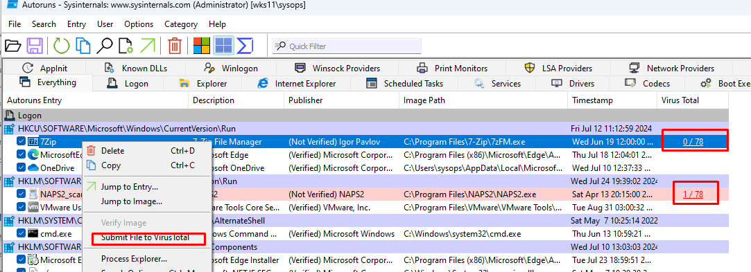
Task: Click the Copy icon in context menu
Action: tap(91, 165)
